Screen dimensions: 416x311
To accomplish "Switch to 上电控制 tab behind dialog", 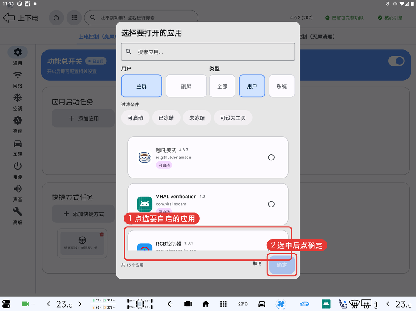I will (97, 37).
